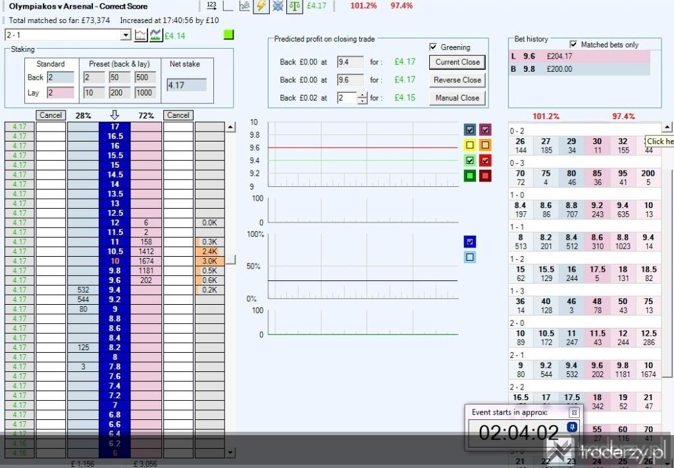Click matched lay bet L 9.6 £204.17
Viewport: 674px width, 468px height.
[x=579, y=57]
